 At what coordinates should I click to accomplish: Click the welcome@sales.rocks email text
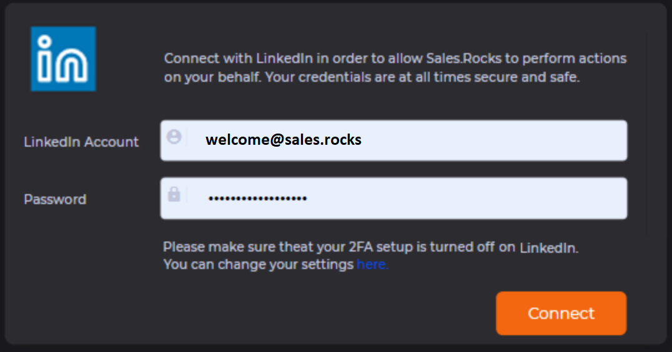(x=284, y=140)
